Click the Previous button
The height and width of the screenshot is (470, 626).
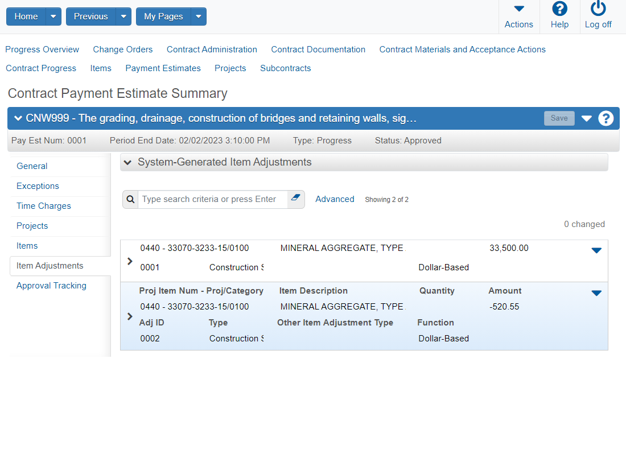pyautogui.click(x=91, y=17)
